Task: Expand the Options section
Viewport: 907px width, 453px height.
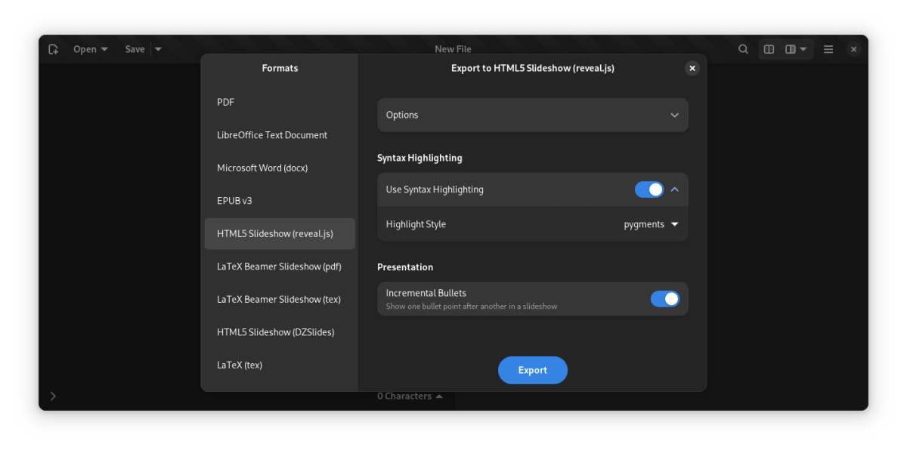Action: [532, 115]
